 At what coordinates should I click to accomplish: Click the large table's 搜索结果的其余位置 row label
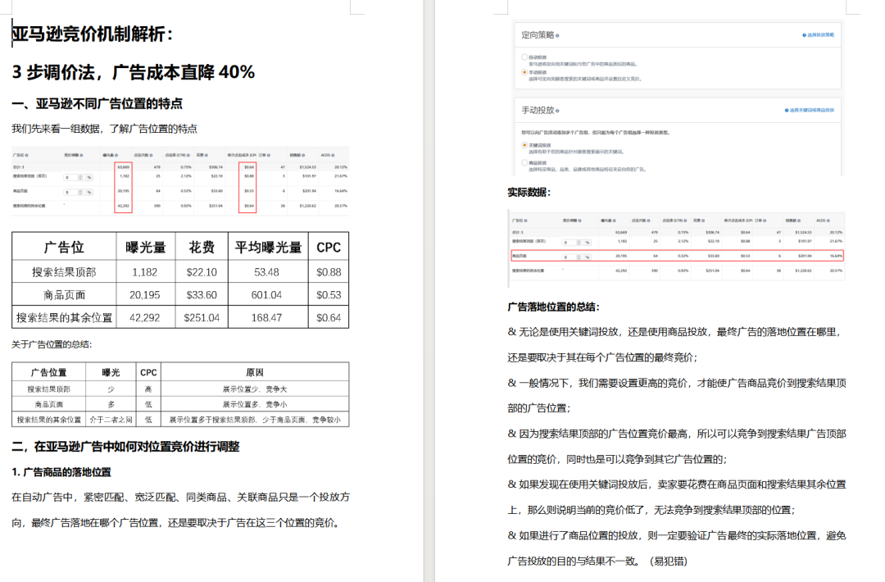[x=64, y=318]
